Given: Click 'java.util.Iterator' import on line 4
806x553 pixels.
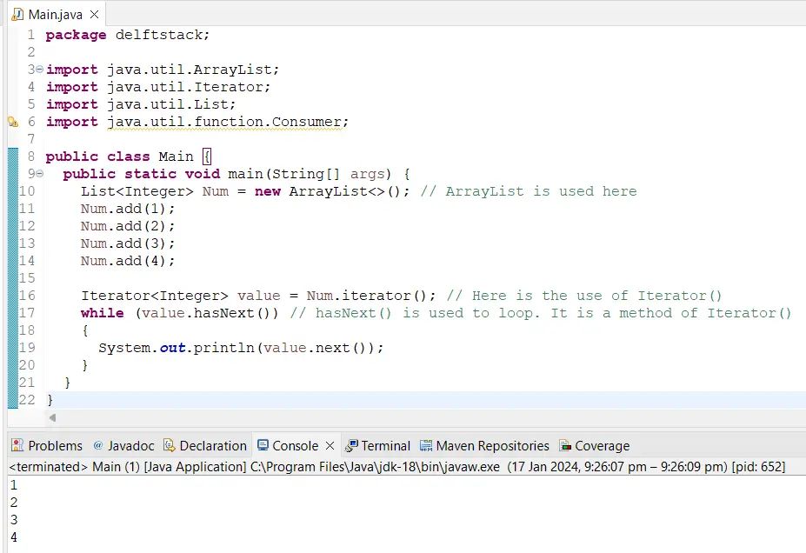Looking at the screenshot, I should (184, 87).
